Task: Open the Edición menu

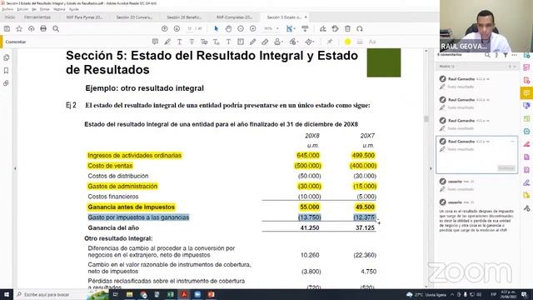Action: 22,9
